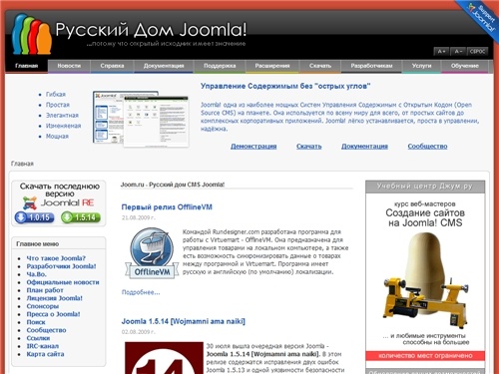
Task: Follow the Сообщество link under intro
Action: [x=427, y=147]
